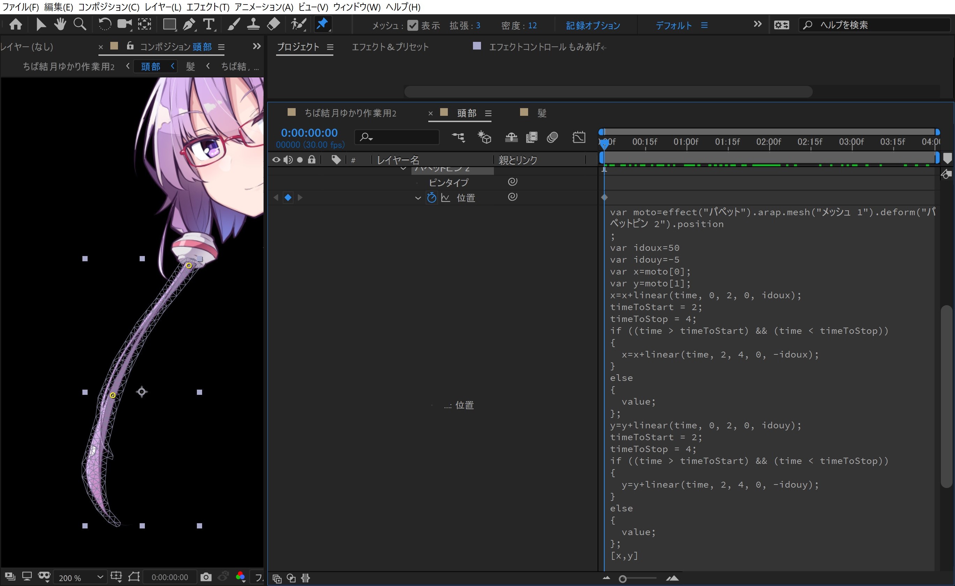Toggle the mesh 表示 checkbox
This screenshot has height=586, width=955.
point(413,25)
